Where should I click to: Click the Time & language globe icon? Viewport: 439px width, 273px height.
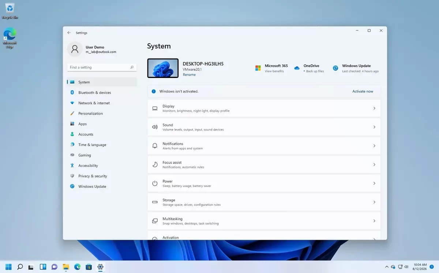pyautogui.click(x=72, y=145)
